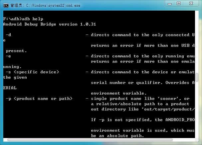
Task: Click the '-s <specific device>' option
Action: click(33, 72)
